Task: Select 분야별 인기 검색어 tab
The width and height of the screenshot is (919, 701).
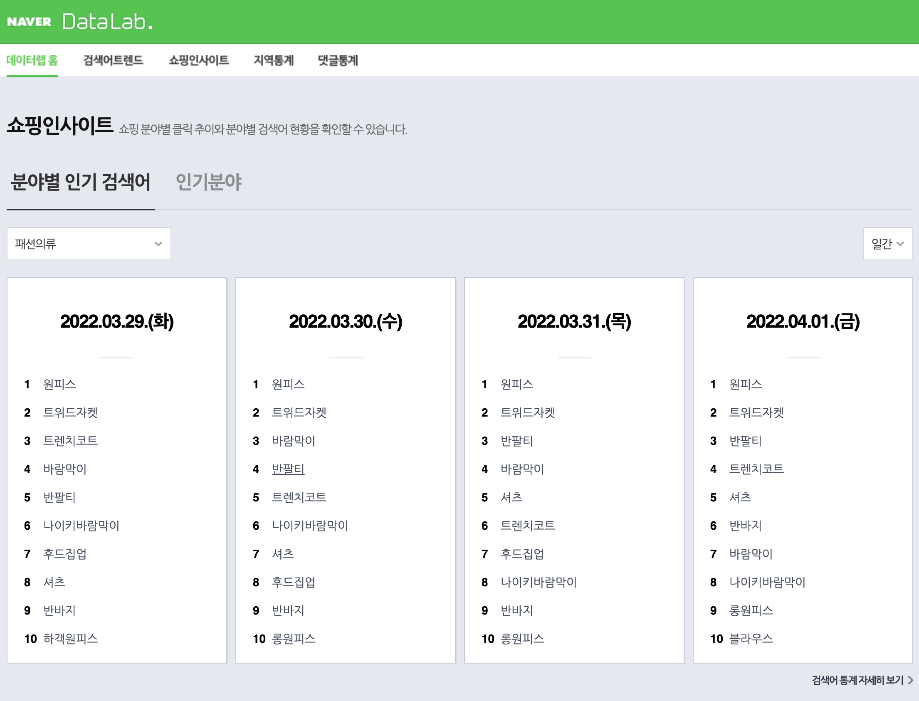Action: (x=80, y=182)
